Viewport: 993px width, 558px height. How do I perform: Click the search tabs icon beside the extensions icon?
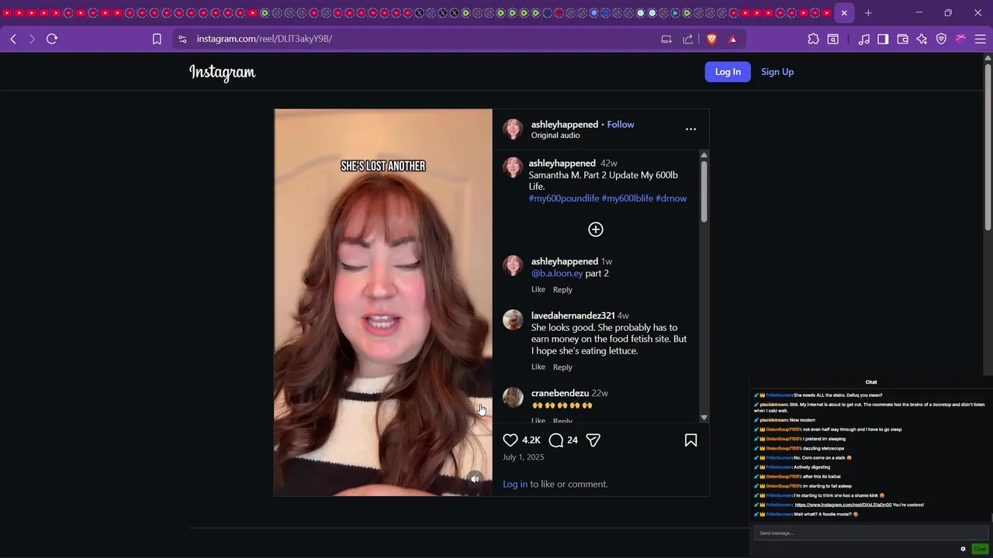[832, 39]
